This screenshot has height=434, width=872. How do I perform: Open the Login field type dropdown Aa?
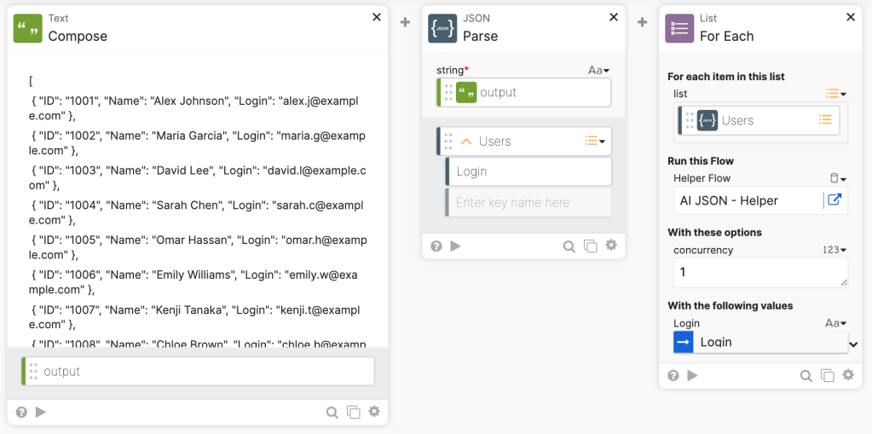[x=836, y=323]
